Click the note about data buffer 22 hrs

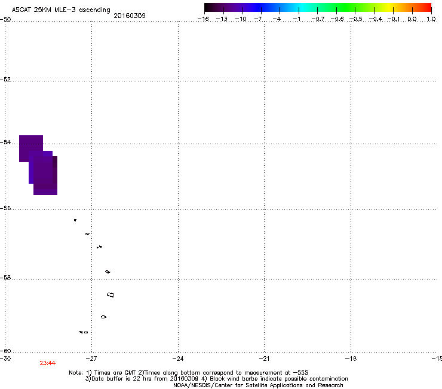pyautogui.click(x=216, y=379)
